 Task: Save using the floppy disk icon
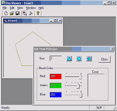pos(17,13)
